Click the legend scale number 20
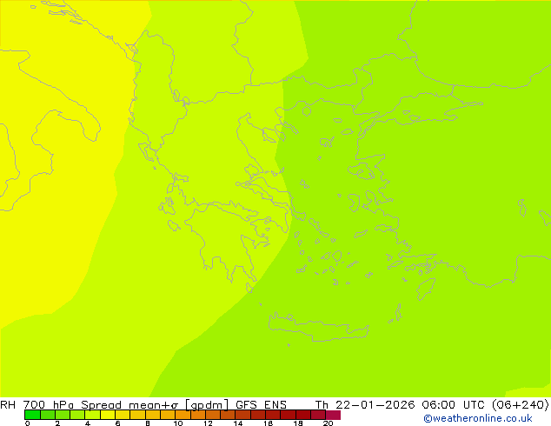The width and height of the screenshot is (551, 426). 329,423
